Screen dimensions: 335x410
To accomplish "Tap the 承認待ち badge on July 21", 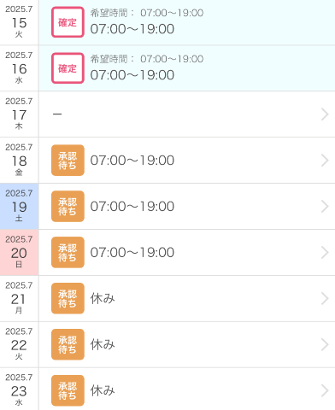I will point(68,299).
